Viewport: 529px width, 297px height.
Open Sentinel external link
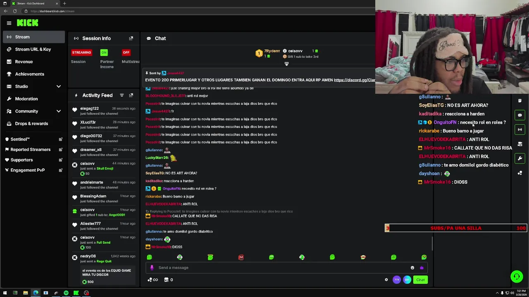click(x=34, y=139)
